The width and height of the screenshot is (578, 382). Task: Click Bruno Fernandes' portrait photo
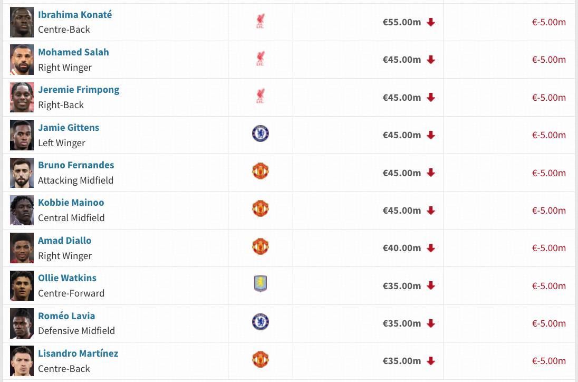[x=22, y=173]
